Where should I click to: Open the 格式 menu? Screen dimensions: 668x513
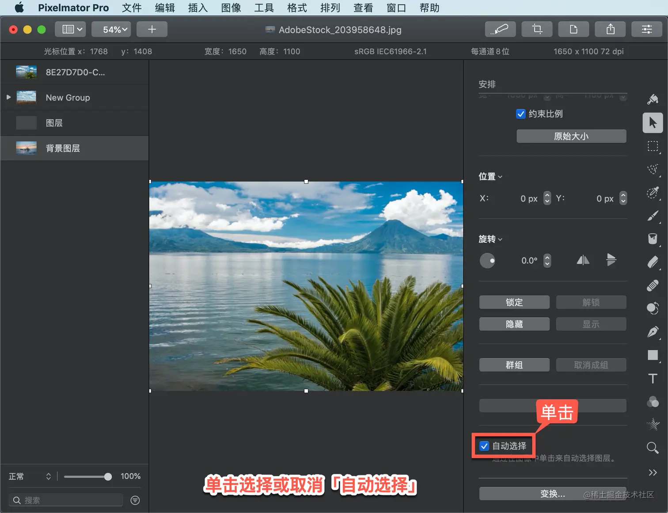click(x=297, y=8)
